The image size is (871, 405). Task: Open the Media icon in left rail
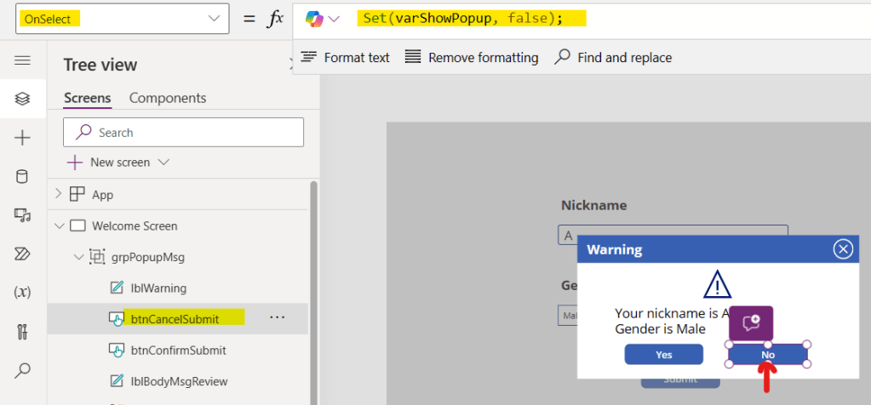pos(23,215)
